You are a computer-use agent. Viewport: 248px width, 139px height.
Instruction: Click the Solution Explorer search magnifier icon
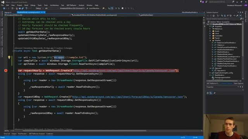[241, 19]
